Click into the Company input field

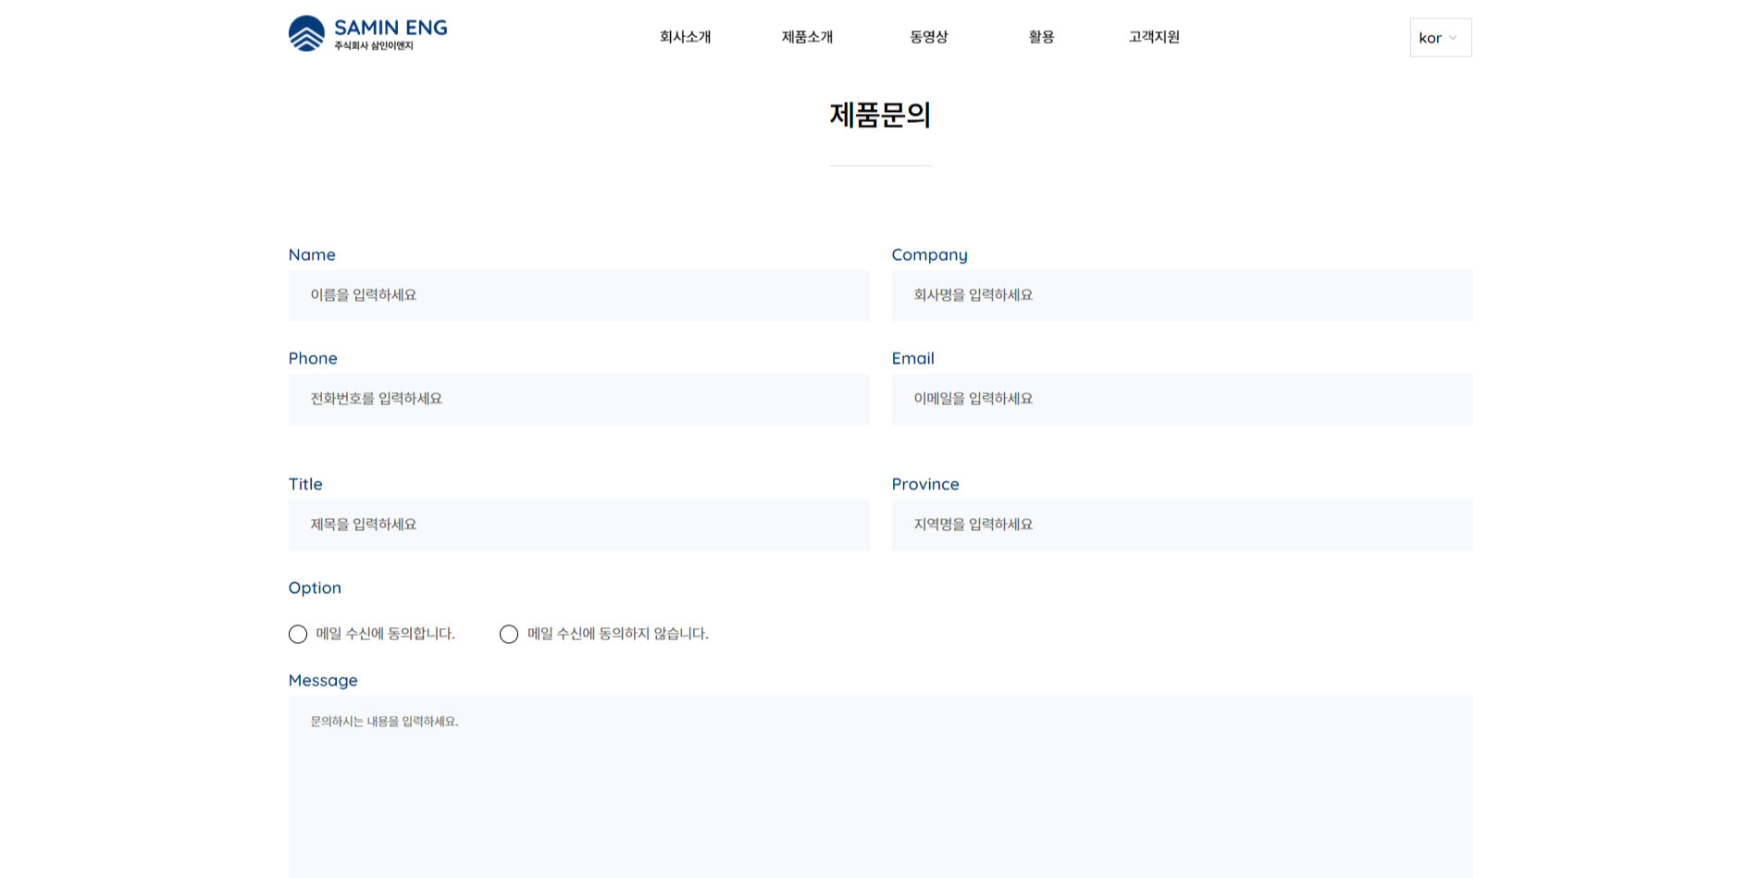(1182, 296)
